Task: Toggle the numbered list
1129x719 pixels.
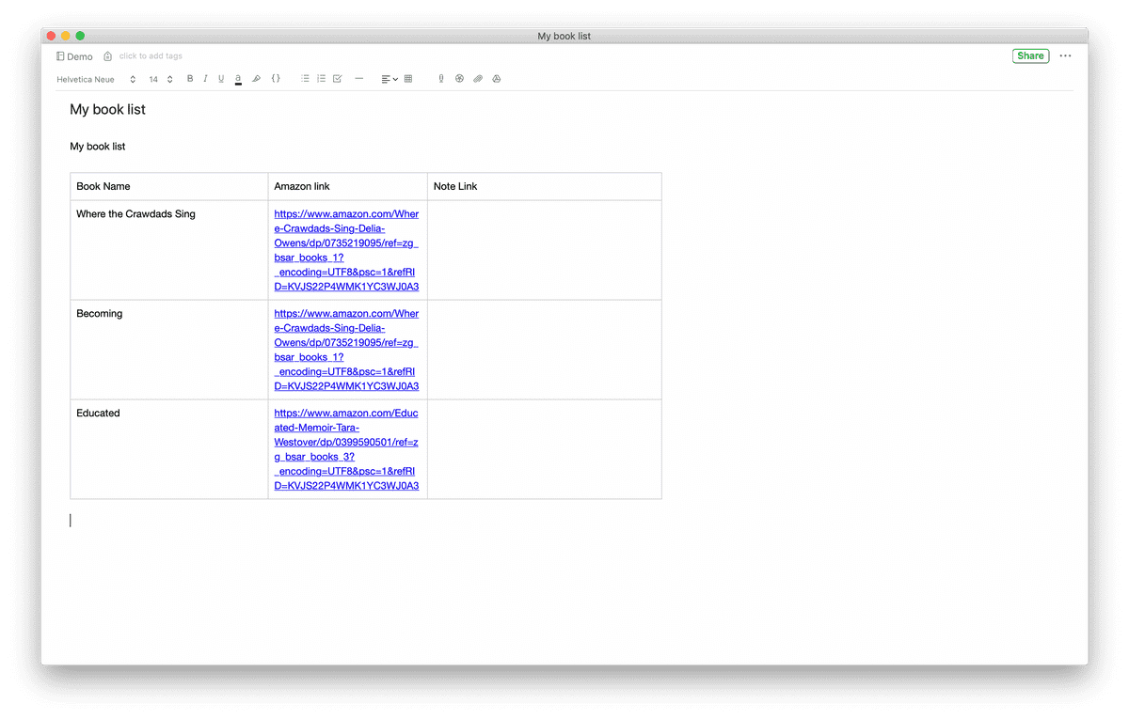Action: (x=320, y=78)
